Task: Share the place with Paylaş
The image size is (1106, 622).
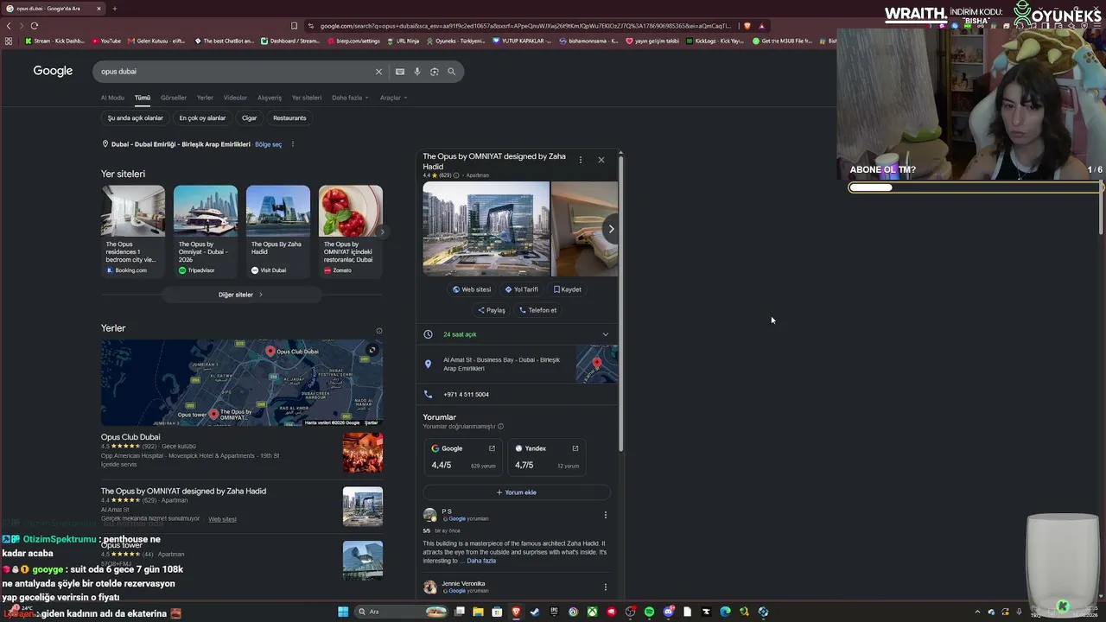Action: click(x=492, y=310)
